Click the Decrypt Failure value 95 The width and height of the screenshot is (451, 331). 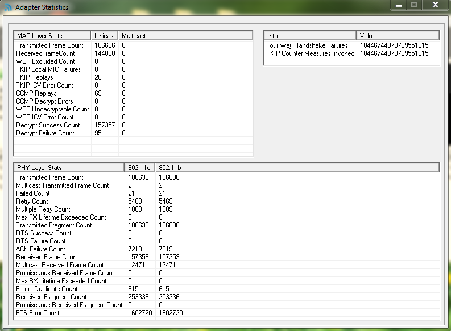[x=98, y=133]
